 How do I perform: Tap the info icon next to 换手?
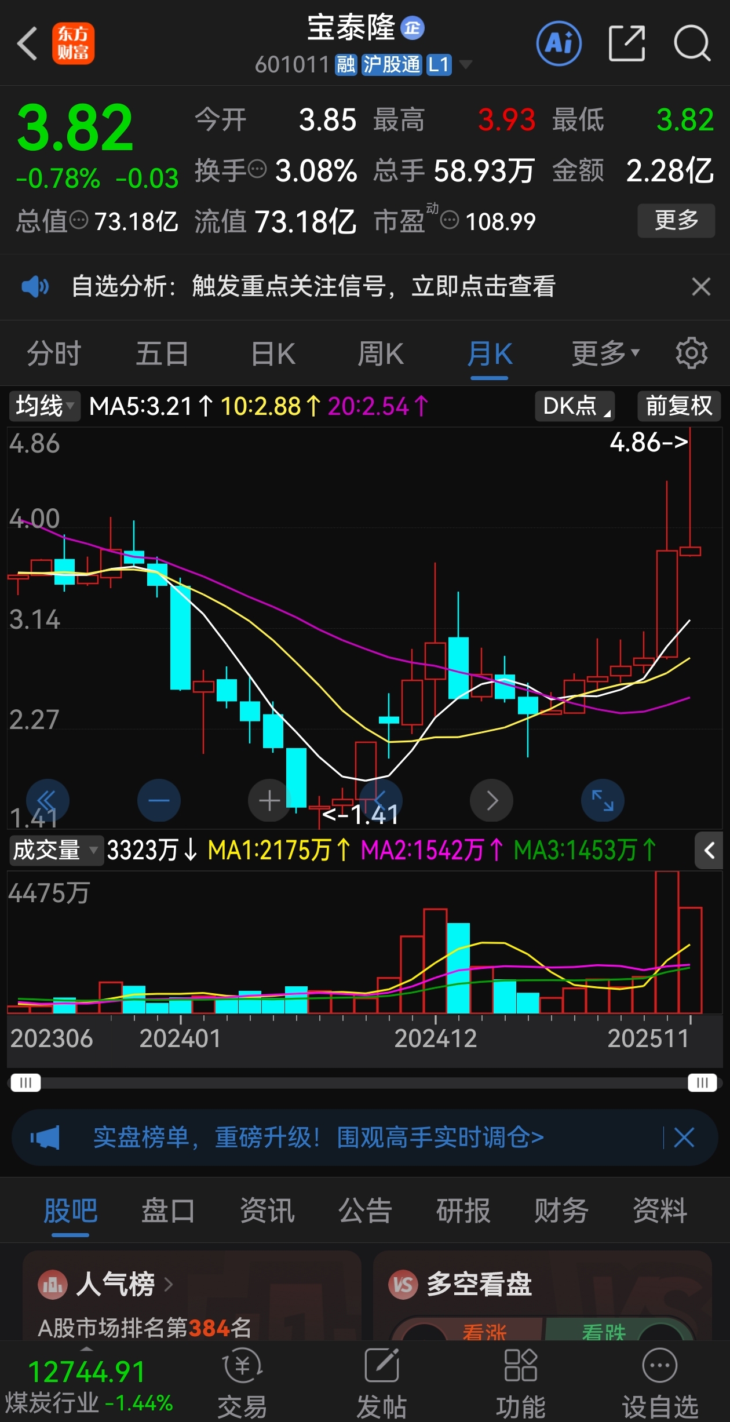pos(257,170)
